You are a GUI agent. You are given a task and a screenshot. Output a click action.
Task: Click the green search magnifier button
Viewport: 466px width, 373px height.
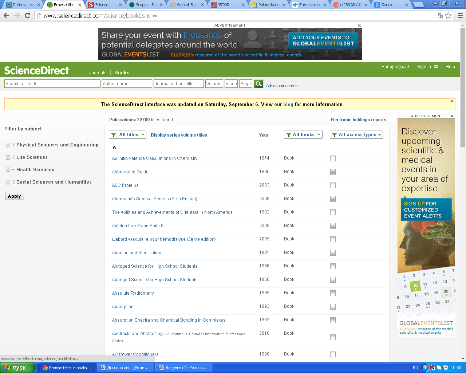click(x=258, y=84)
